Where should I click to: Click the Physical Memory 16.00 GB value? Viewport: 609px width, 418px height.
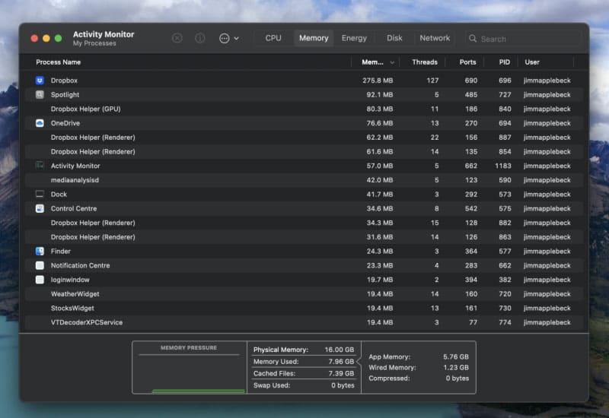click(339, 350)
